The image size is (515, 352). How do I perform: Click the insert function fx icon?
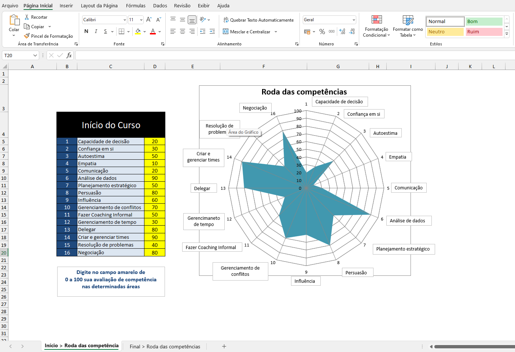[69, 55]
